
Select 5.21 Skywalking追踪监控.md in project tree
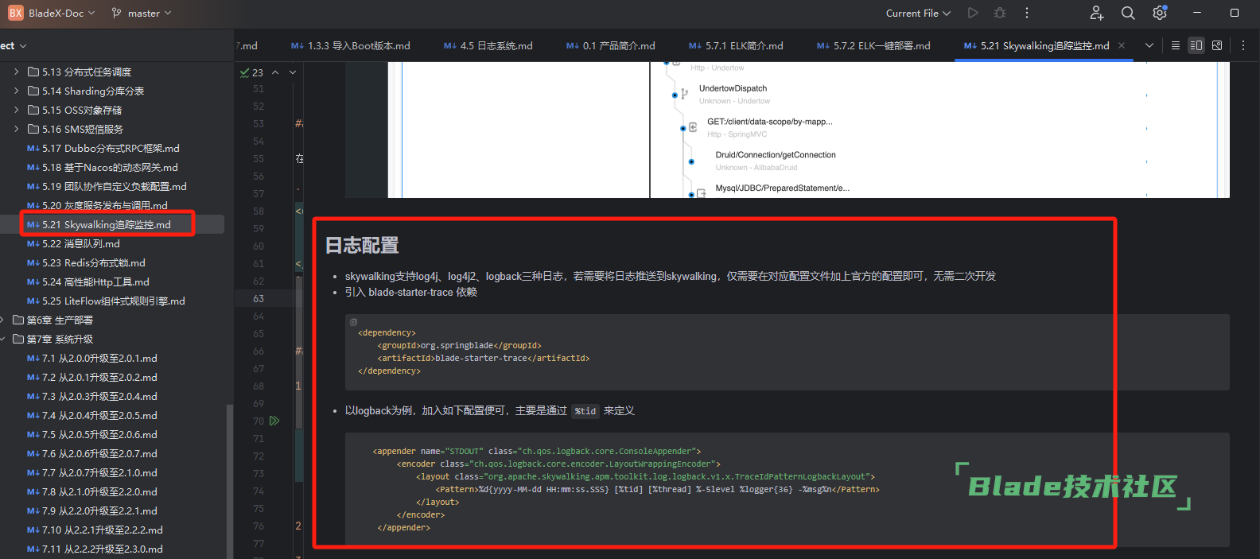(99, 224)
